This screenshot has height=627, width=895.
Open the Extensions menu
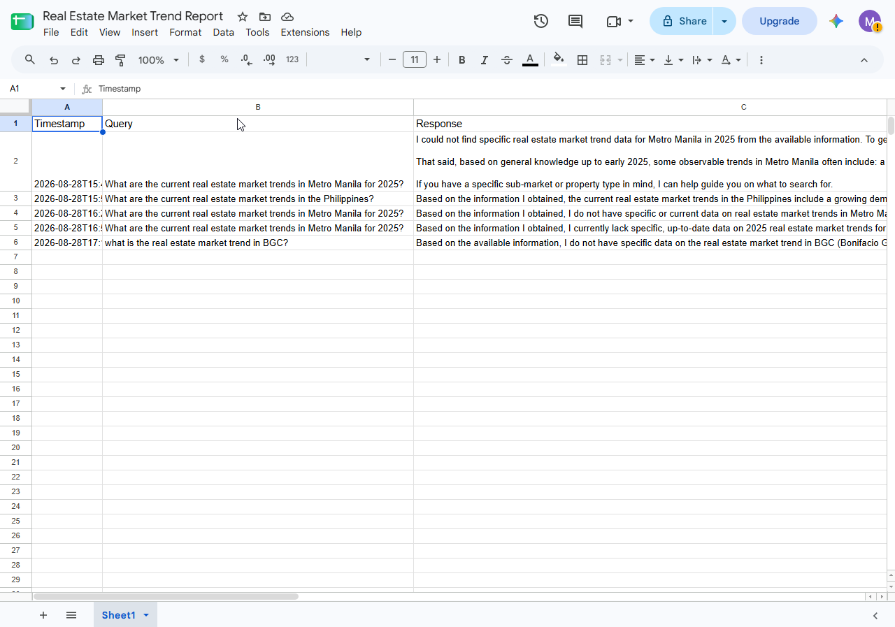pyautogui.click(x=305, y=32)
